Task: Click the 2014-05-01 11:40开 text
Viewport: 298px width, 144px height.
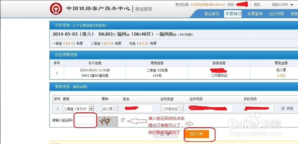Action: 95,70
